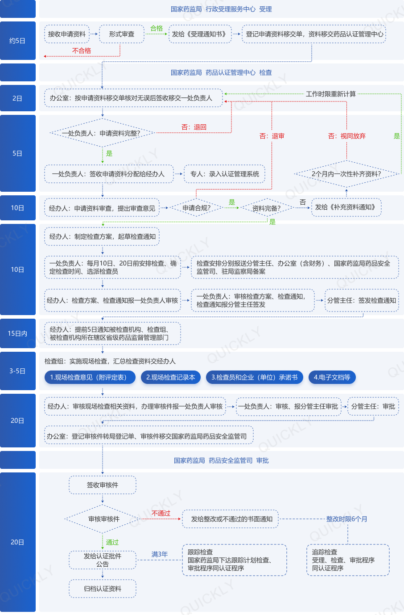Click the 分管主任:签发检查通知 box
The image size is (404, 615).
coord(362,300)
